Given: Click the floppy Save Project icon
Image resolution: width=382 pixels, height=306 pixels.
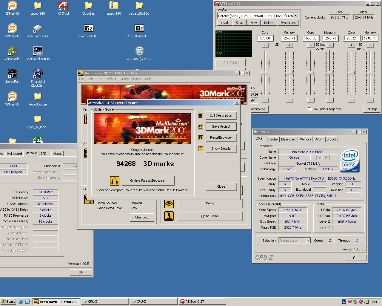Looking at the screenshot, I should tap(201, 127).
